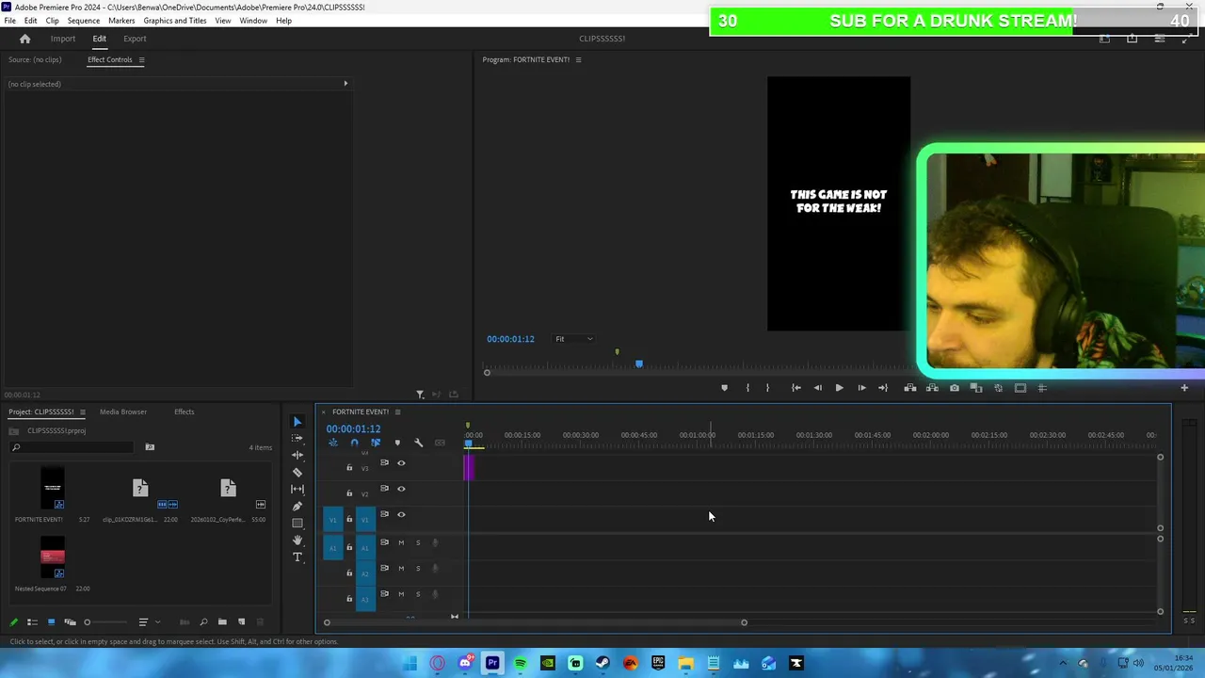This screenshot has width=1205, height=678.
Task: Select the Hand tool
Action: pos(297,540)
